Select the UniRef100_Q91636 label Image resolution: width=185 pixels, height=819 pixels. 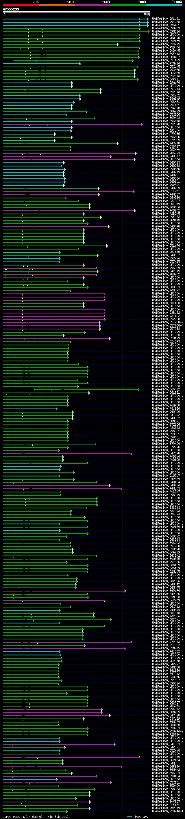pyautogui.click(x=166, y=562)
